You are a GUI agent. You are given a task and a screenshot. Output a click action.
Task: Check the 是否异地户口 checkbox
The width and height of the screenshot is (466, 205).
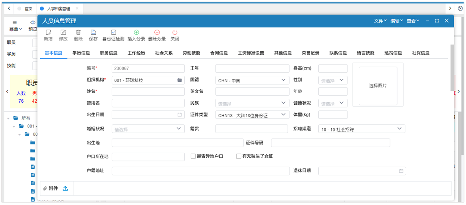tap(193, 156)
